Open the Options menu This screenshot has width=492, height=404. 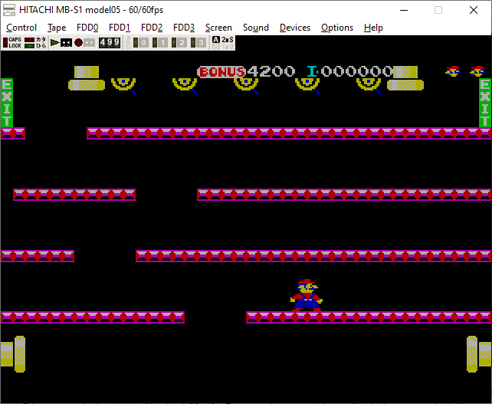tap(337, 28)
